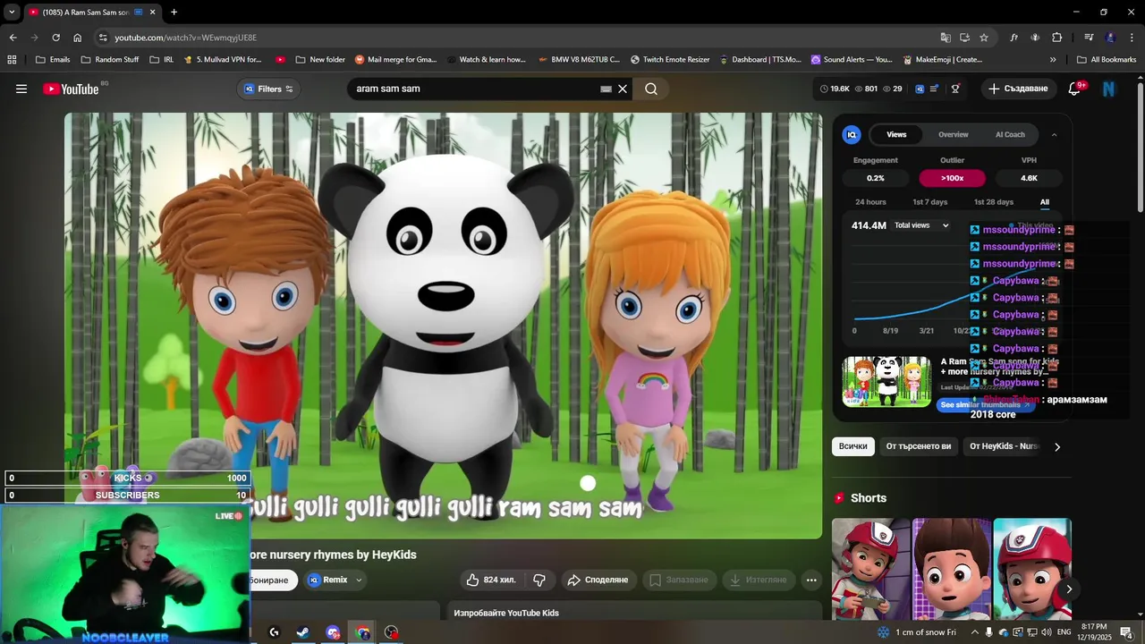Open the taskbar action center notifications
The height and width of the screenshot is (644, 1145).
[x=1127, y=632]
